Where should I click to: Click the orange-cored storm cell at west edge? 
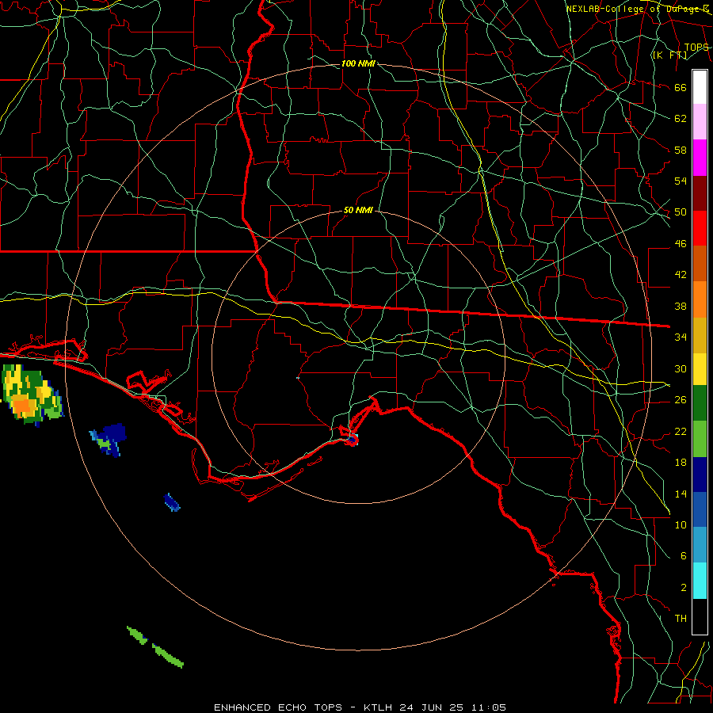[31, 395]
